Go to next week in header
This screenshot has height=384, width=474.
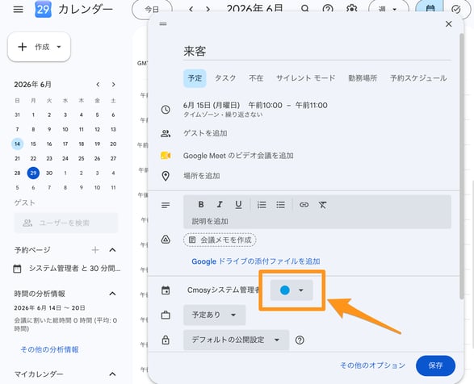pos(208,9)
